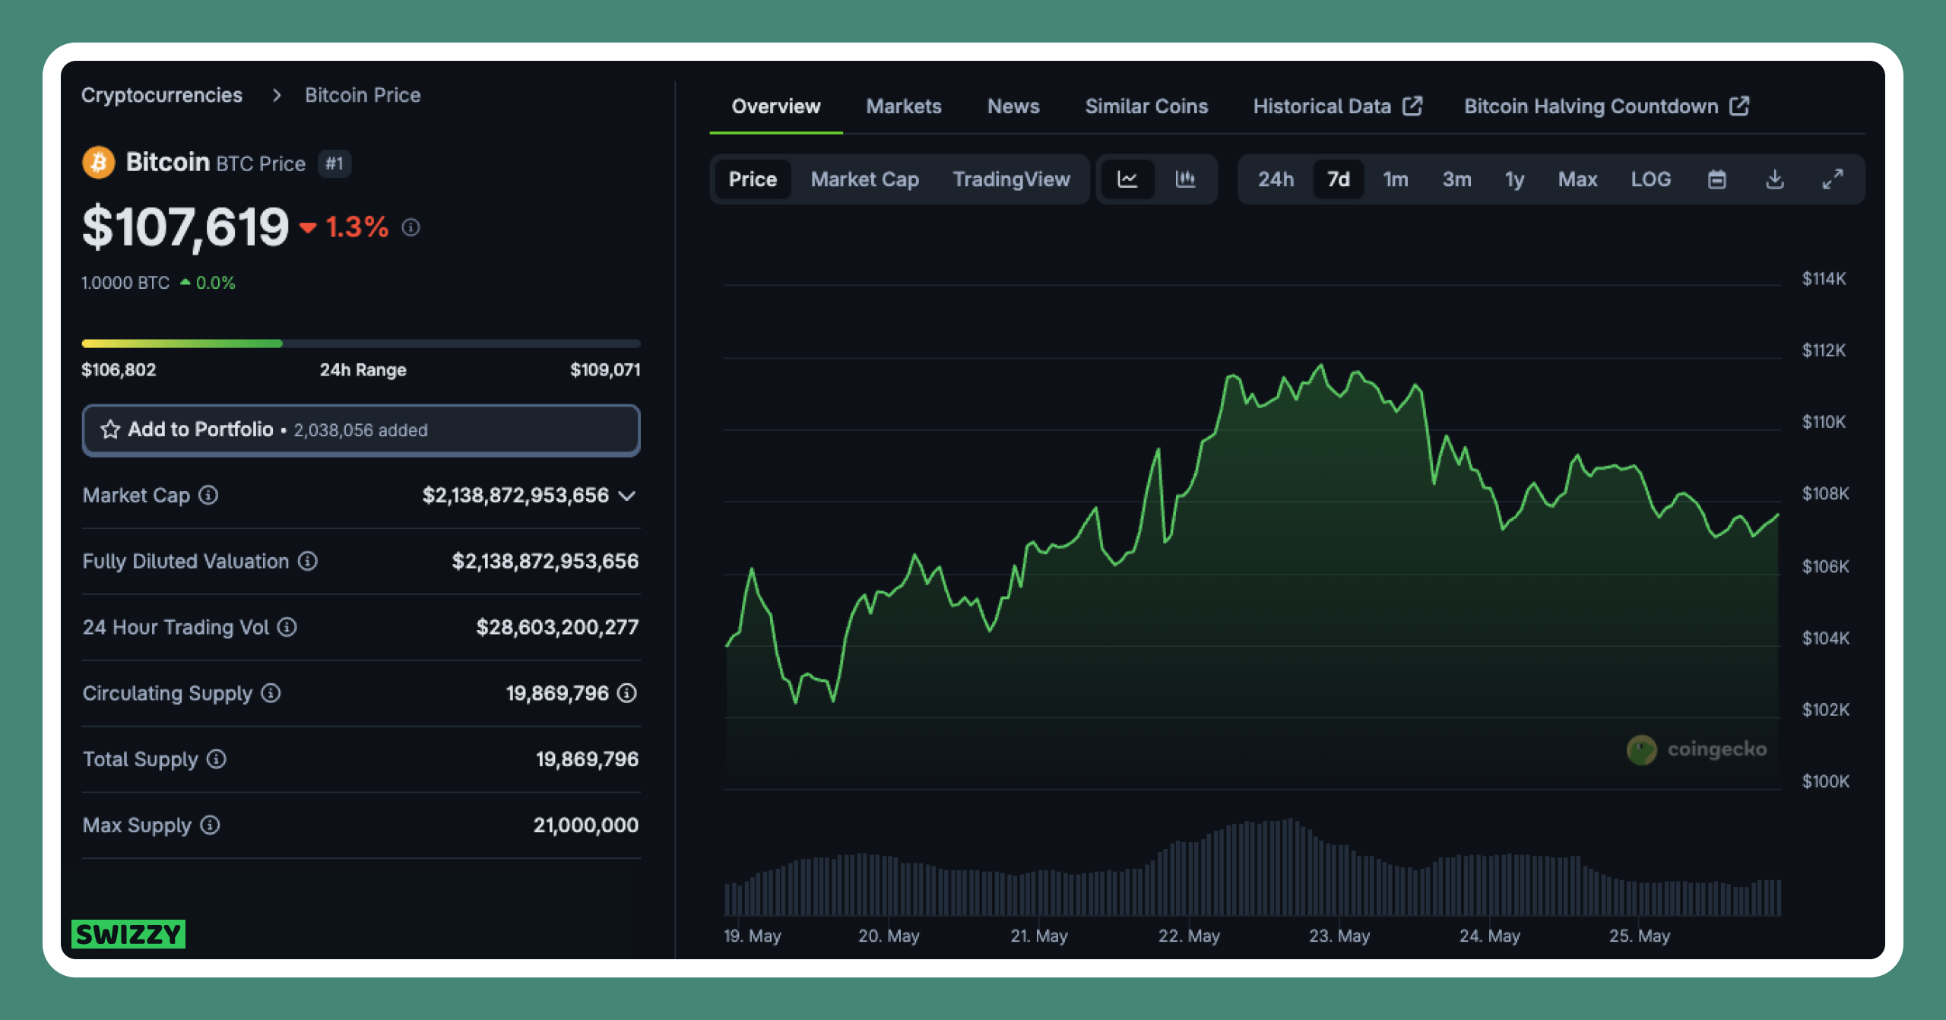Click the volume bars under chart
The width and height of the screenshot is (1946, 1020).
pyautogui.click(x=1252, y=868)
